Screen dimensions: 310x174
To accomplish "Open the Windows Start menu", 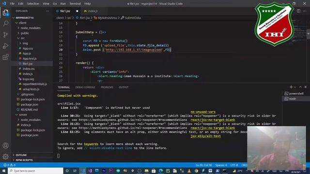I will [x=4, y=171].
